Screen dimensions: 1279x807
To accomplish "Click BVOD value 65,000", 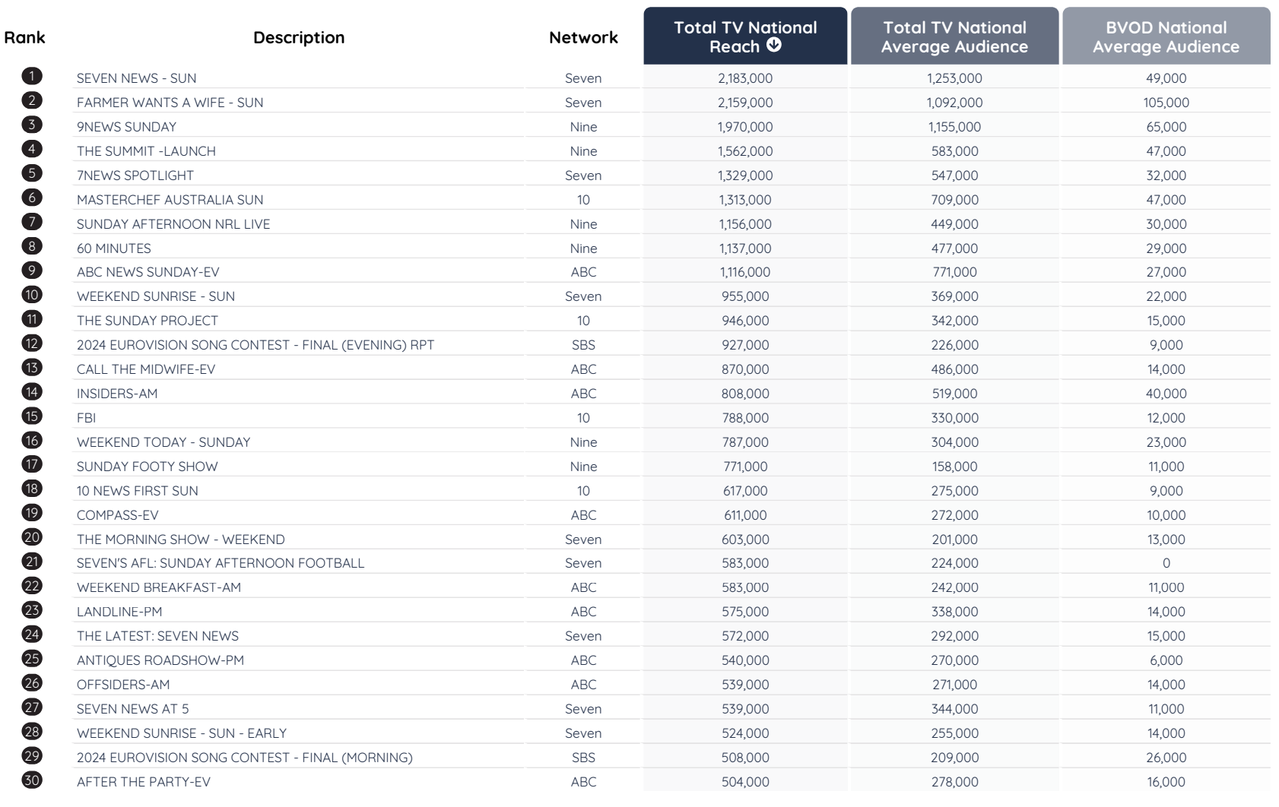I will pyautogui.click(x=1166, y=127).
